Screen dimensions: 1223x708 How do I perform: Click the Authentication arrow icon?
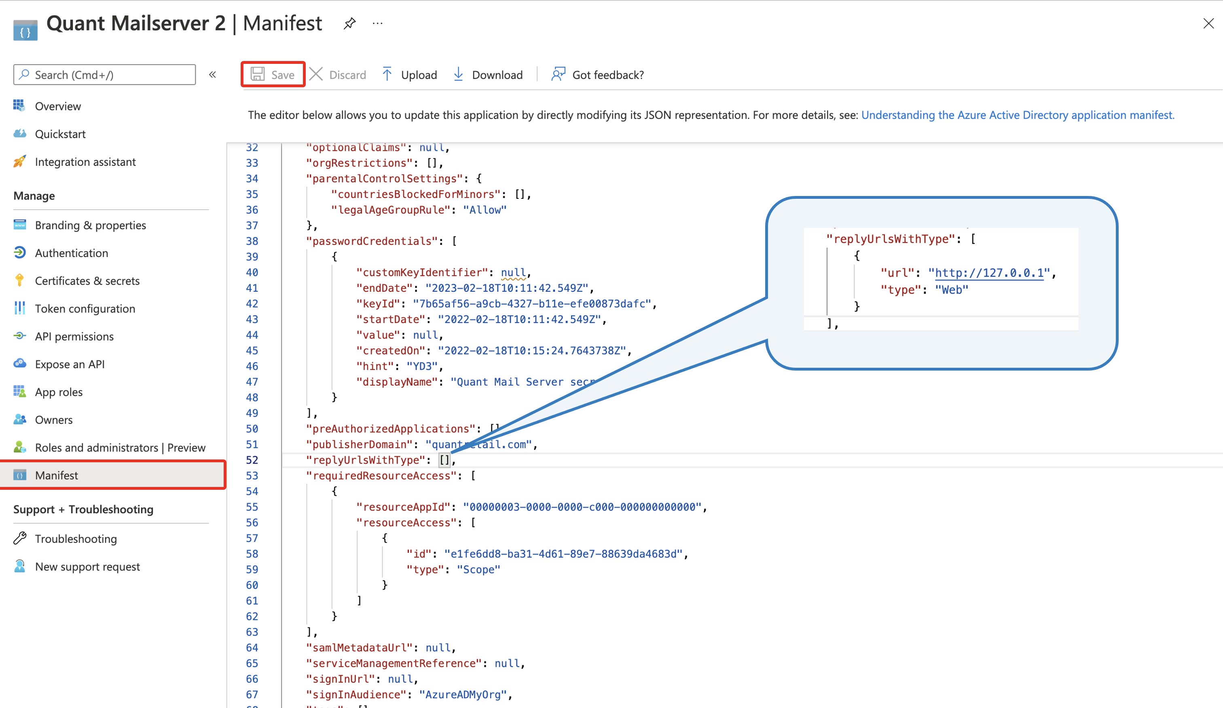pyautogui.click(x=19, y=253)
